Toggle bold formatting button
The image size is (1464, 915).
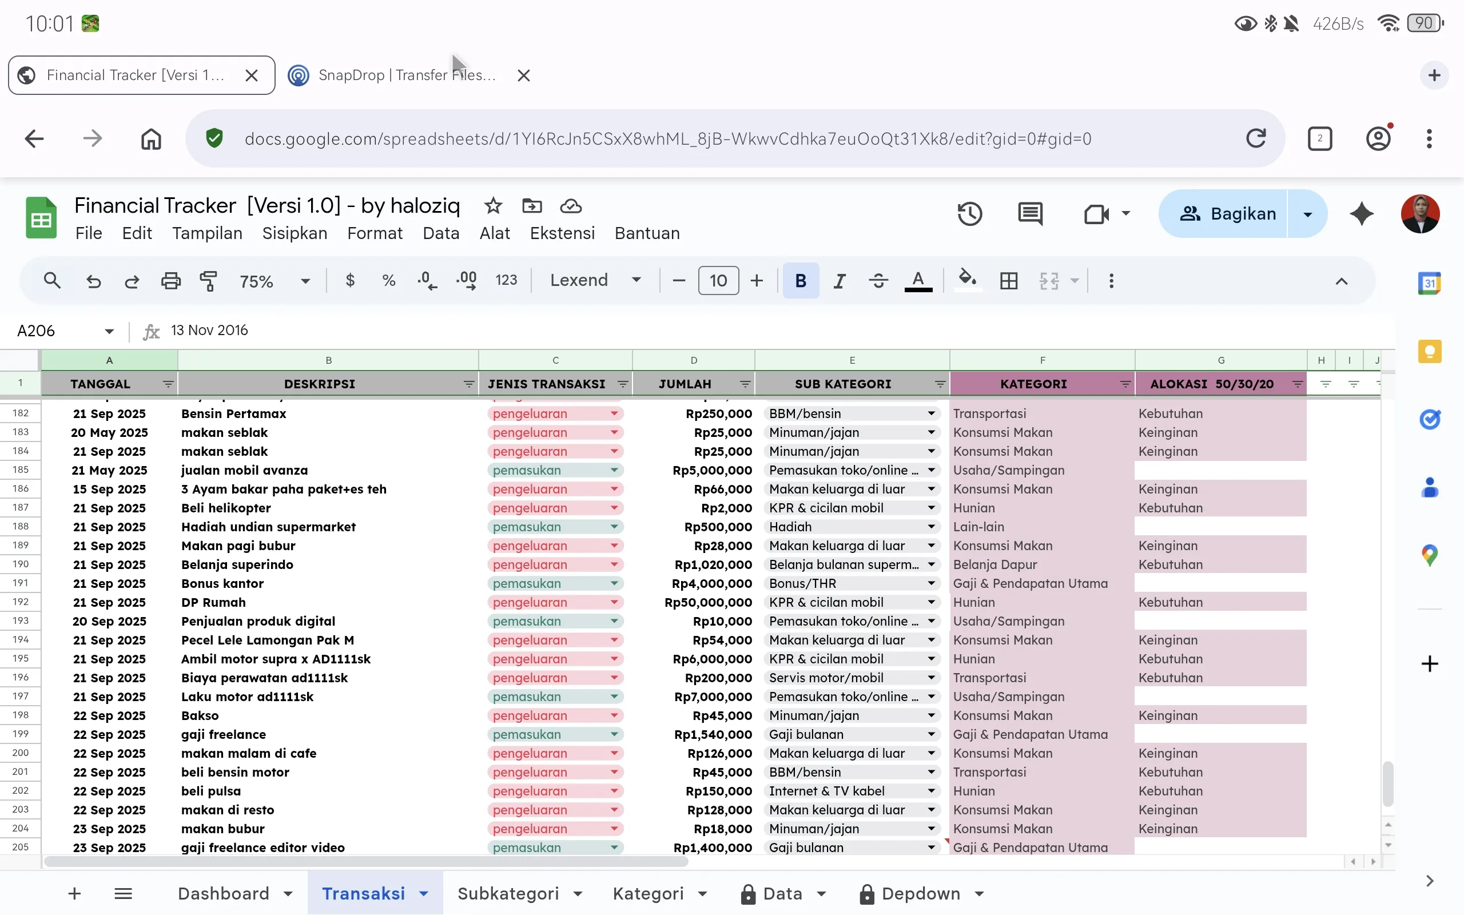tap(801, 281)
